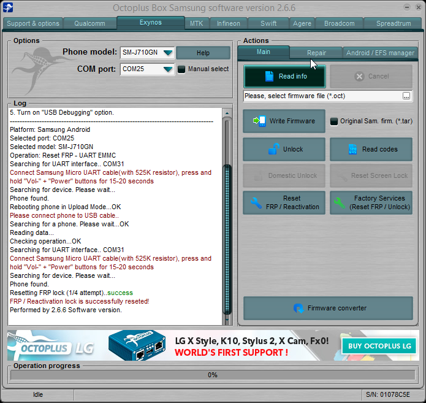Click the Read info document icon

click(x=269, y=77)
